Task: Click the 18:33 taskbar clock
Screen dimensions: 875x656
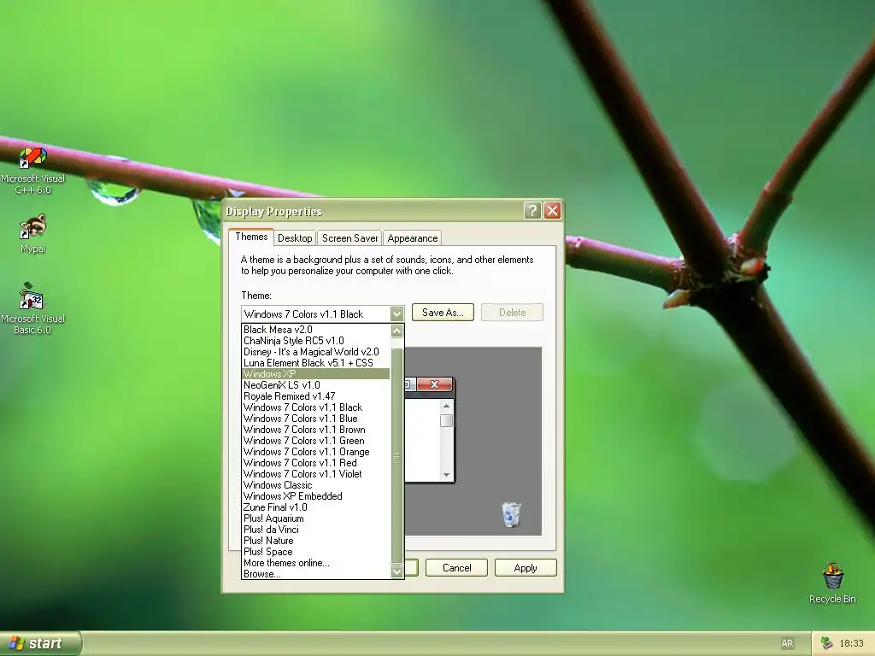Action: [851, 643]
